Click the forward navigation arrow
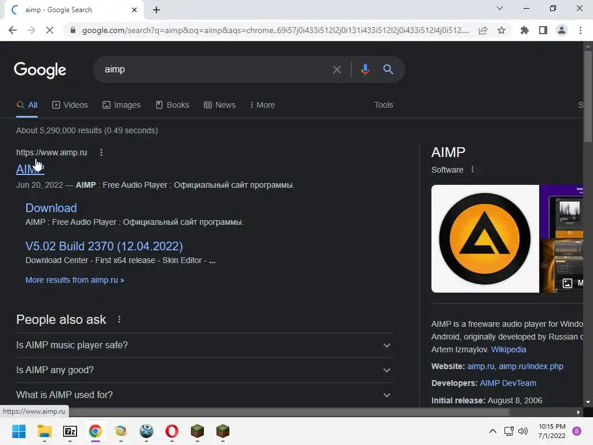 [x=31, y=30]
